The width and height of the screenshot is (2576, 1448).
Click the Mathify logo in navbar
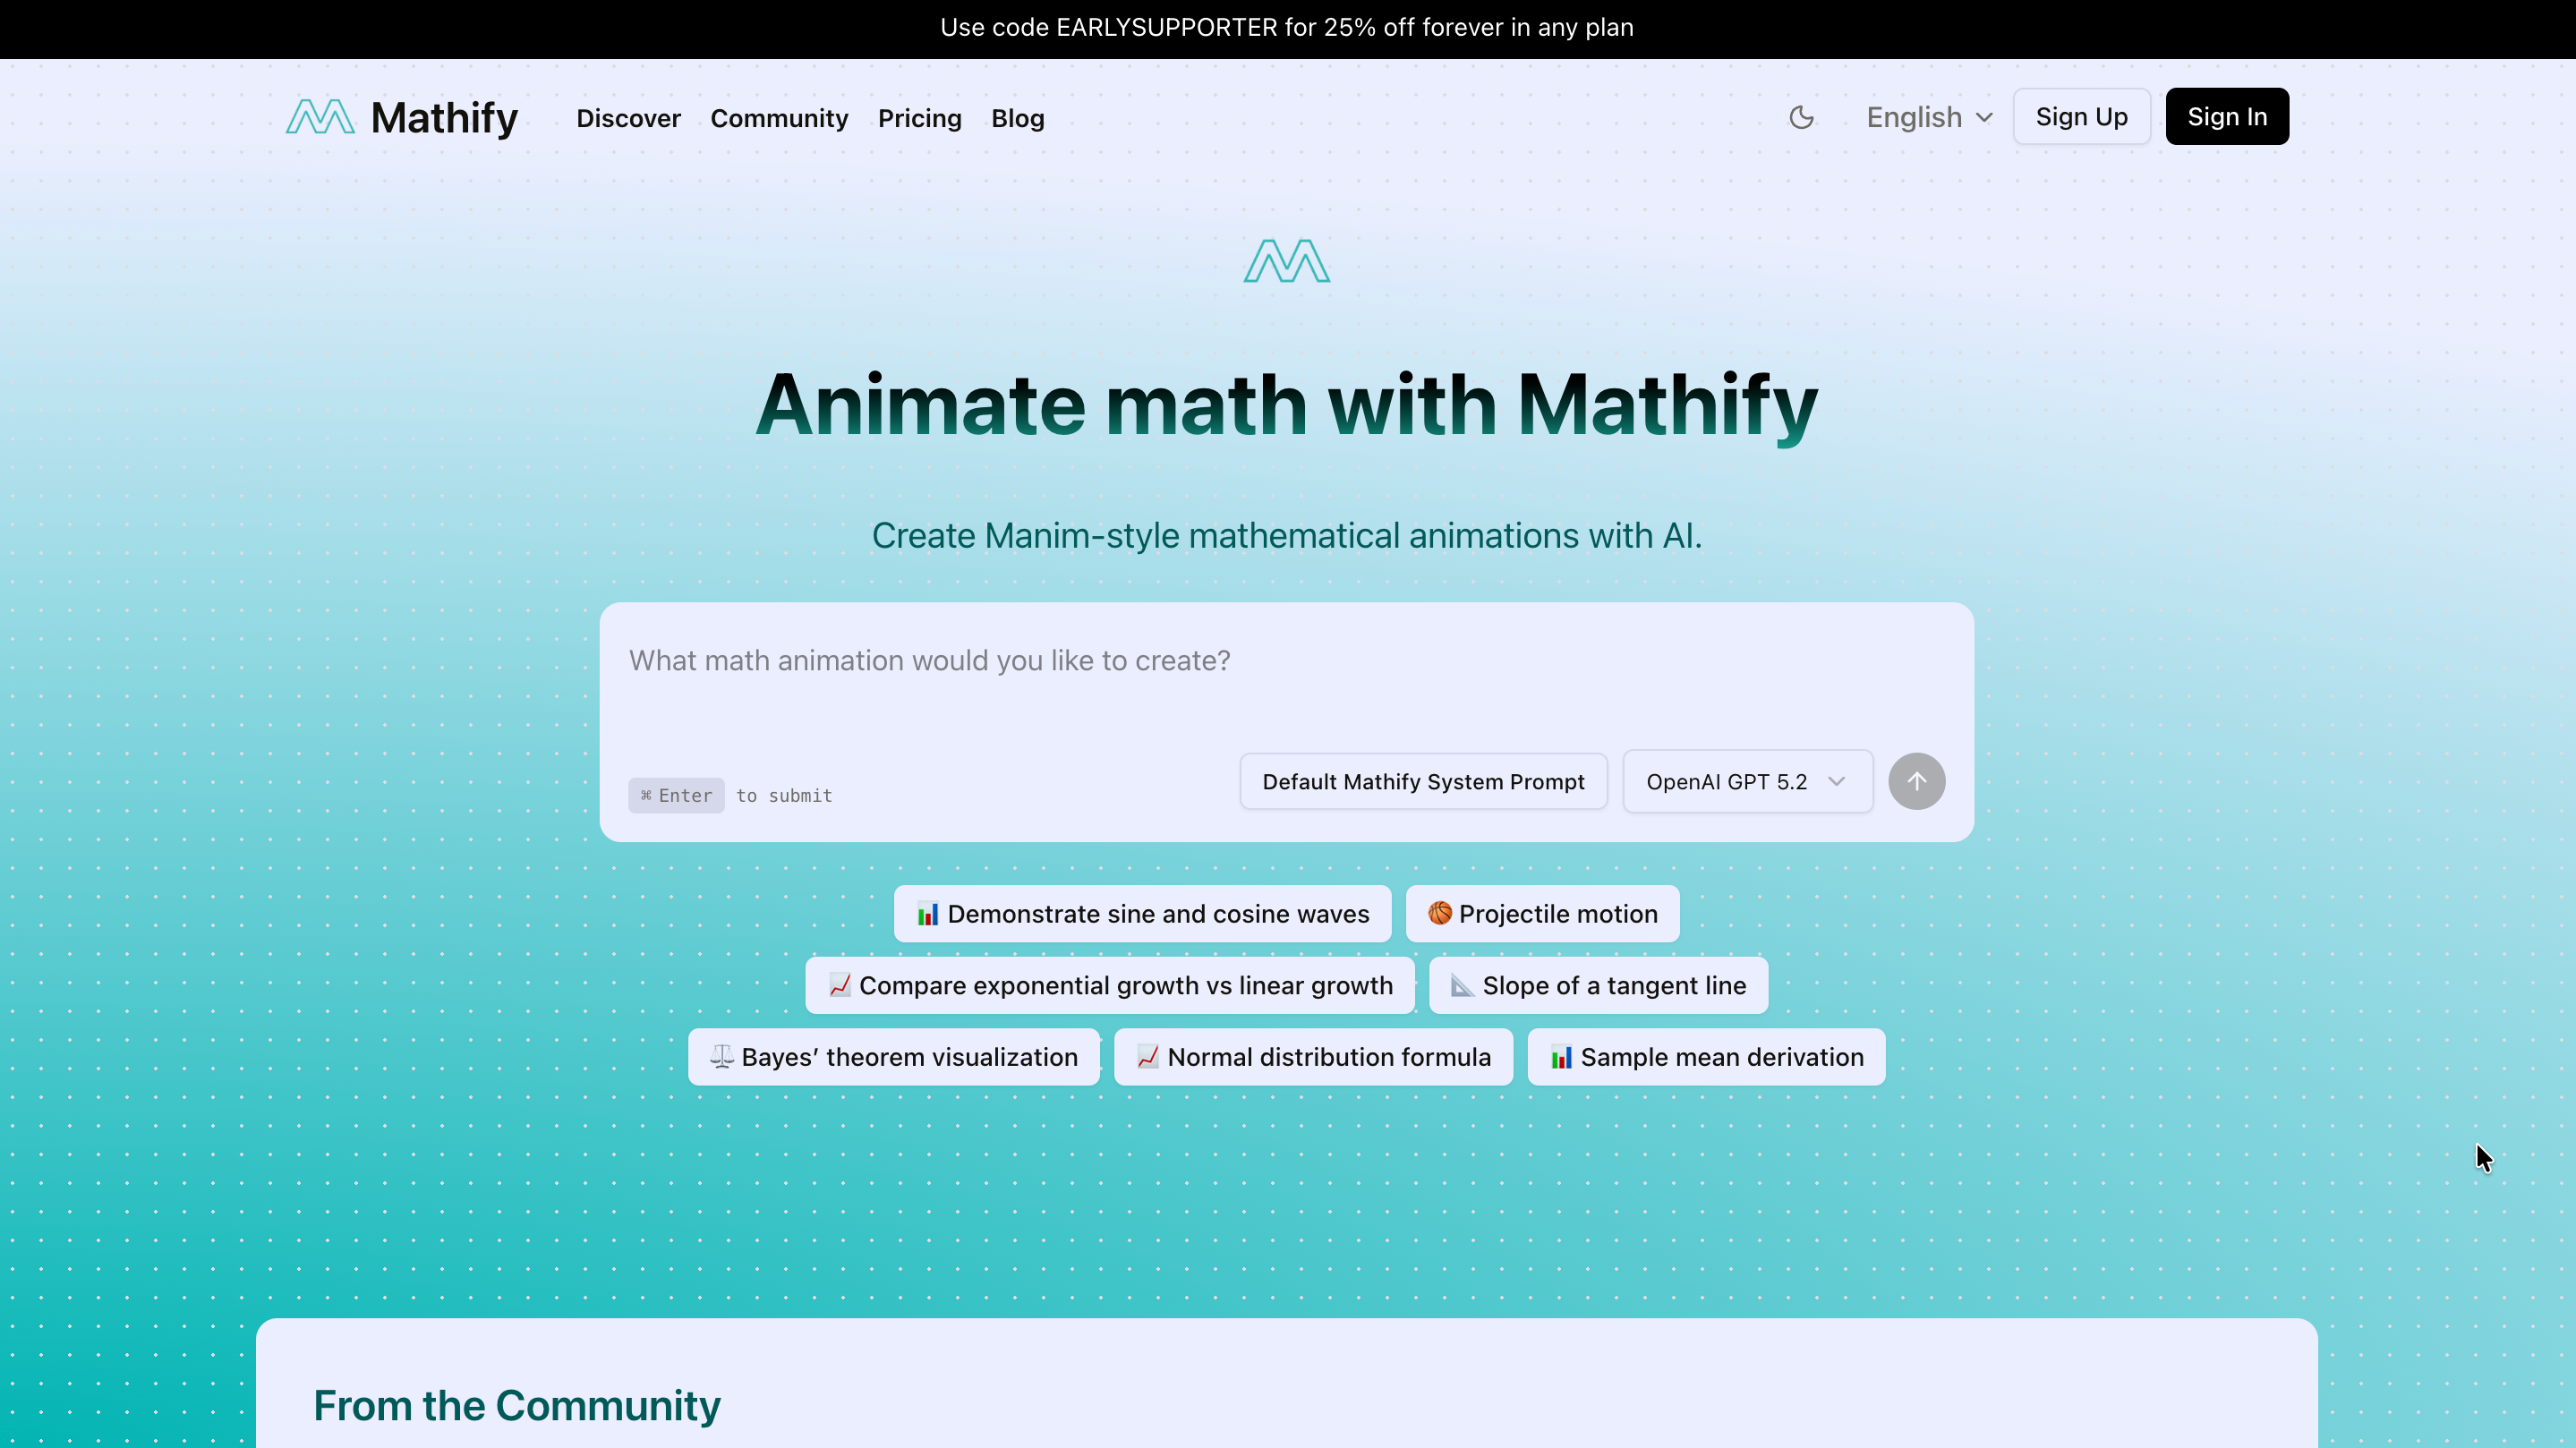click(x=401, y=118)
